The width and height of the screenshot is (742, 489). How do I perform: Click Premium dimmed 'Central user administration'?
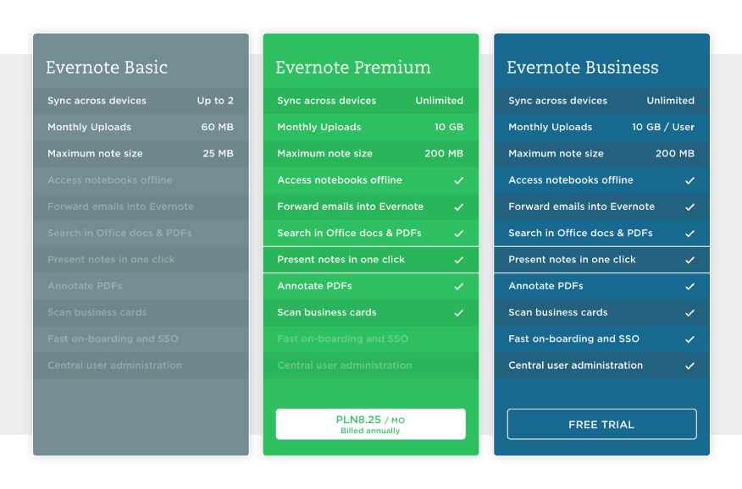[345, 365]
